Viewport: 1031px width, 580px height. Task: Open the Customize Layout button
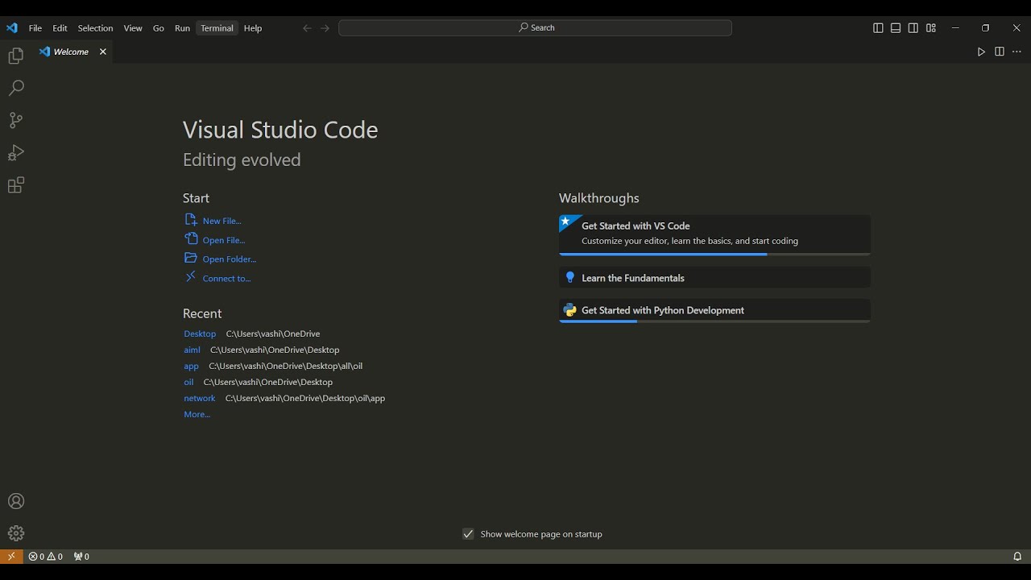point(931,28)
